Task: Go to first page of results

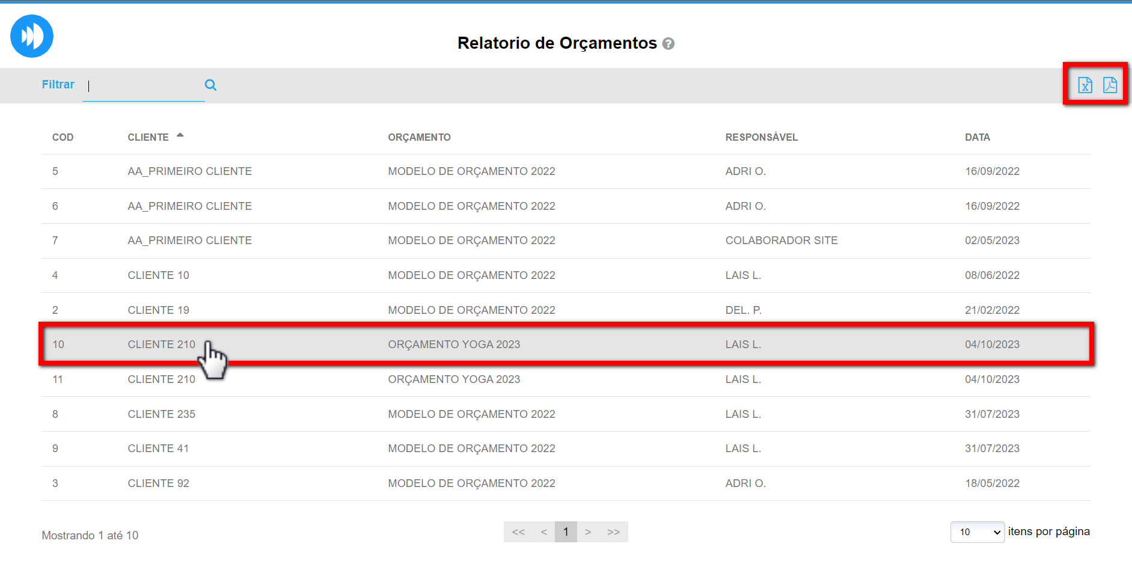Action: click(518, 532)
